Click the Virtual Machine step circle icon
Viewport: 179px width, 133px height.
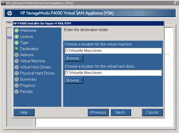coord(17,61)
